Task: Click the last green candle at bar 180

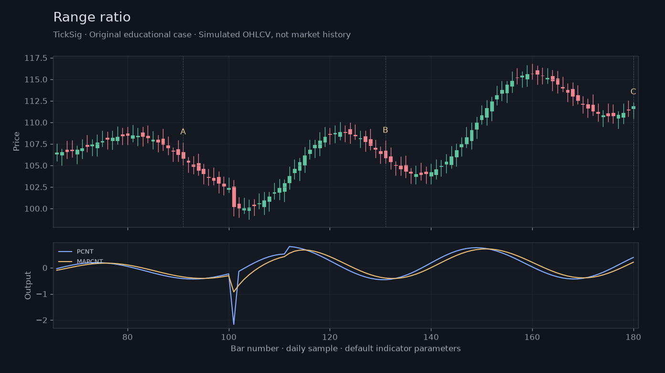Action: point(633,108)
